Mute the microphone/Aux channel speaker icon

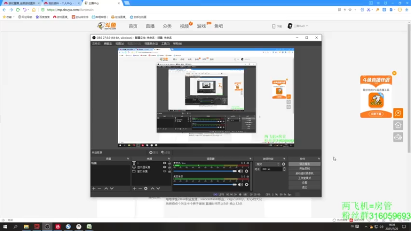click(240, 171)
